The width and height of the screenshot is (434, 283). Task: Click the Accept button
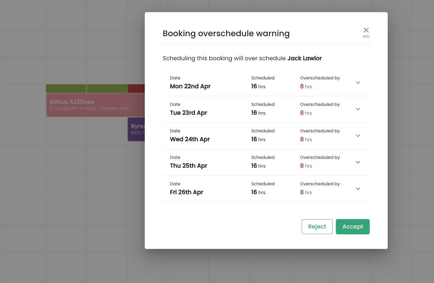[353, 226]
